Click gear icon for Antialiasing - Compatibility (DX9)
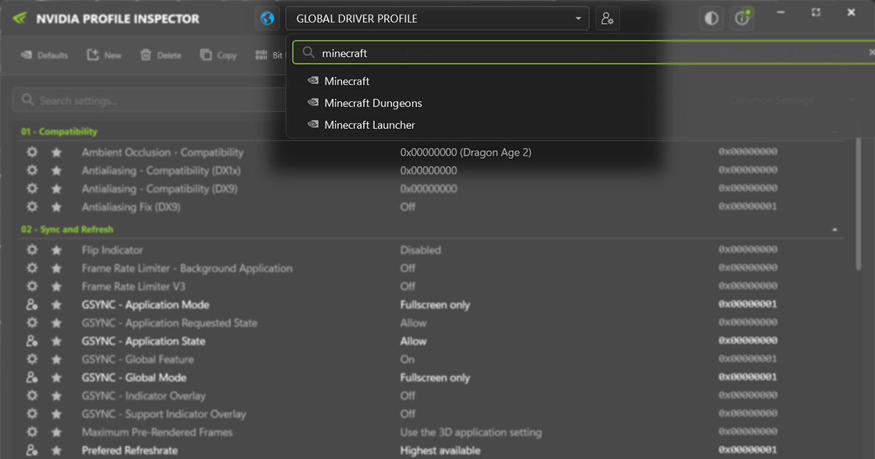The width and height of the screenshot is (875, 459). tap(31, 189)
